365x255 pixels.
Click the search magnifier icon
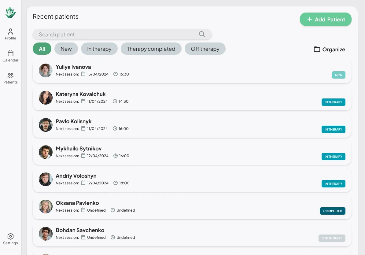tap(202, 34)
